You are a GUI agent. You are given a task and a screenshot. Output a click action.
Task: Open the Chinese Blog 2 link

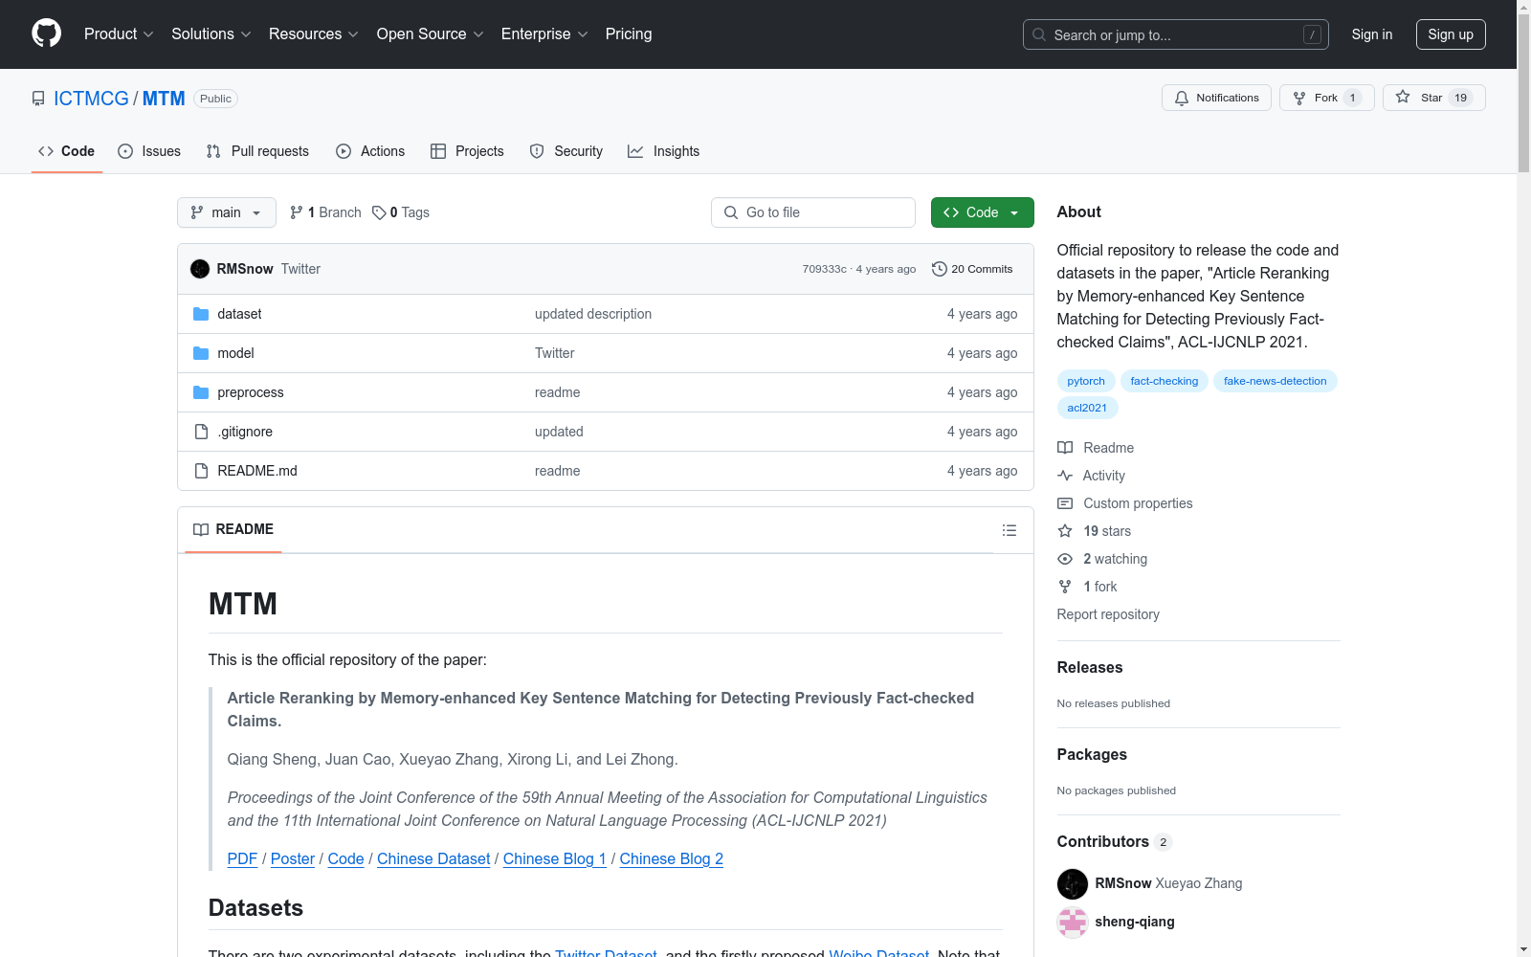[x=672, y=859]
